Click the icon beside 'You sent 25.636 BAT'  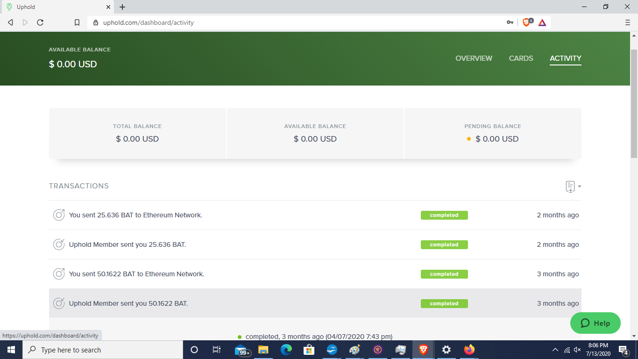59,215
